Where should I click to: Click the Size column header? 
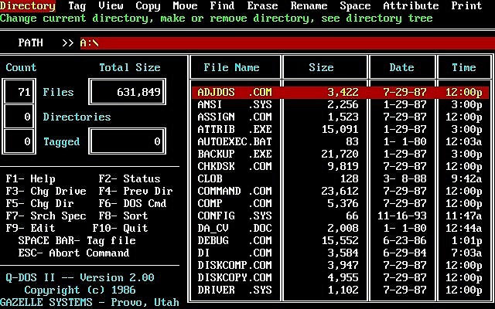click(321, 67)
